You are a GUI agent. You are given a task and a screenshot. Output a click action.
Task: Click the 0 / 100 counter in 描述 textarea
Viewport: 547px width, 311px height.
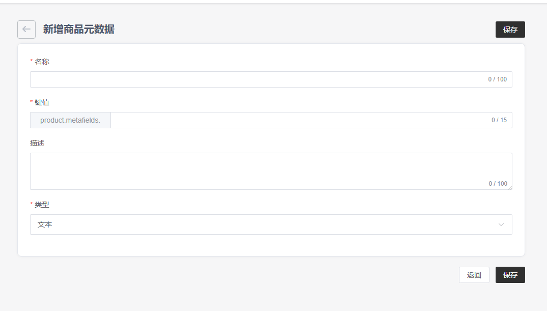[x=498, y=184]
